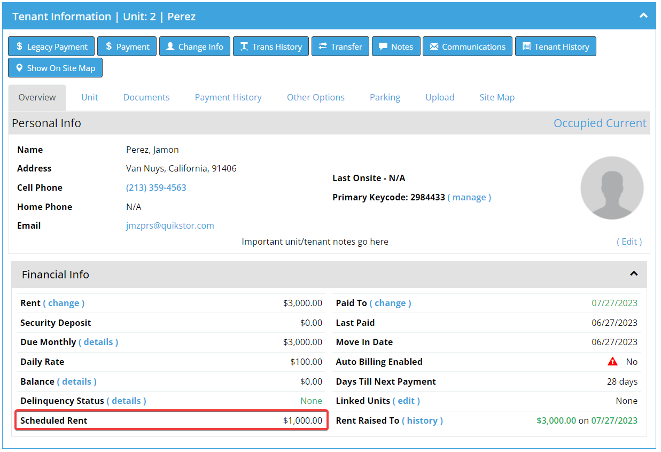Viewport: 661px width, 452px height.
Task: Click the Transfer arrows button
Action: 340,46
